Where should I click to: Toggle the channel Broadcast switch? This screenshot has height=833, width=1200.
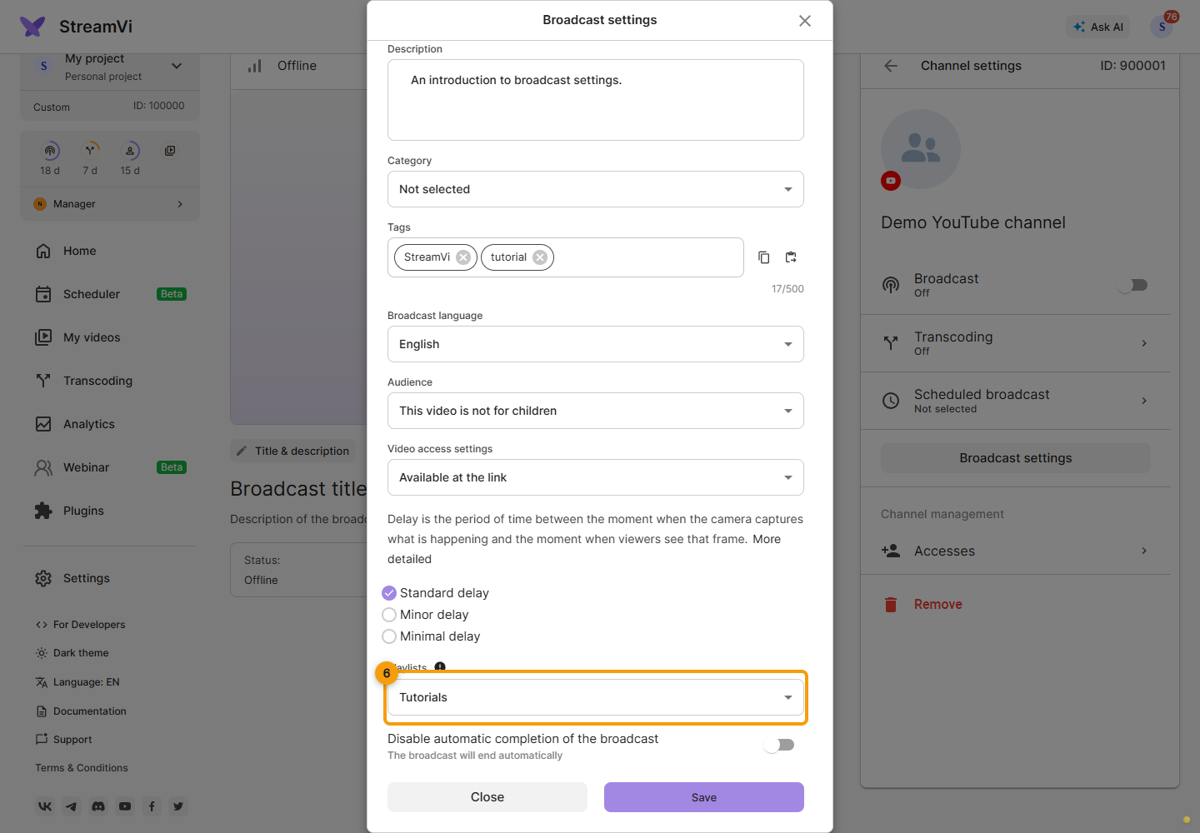(1132, 285)
